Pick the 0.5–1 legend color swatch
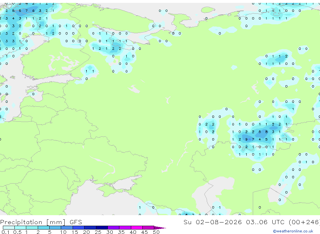Image resolution: width=320 pixels, height=234 pixels. (x=20, y=228)
